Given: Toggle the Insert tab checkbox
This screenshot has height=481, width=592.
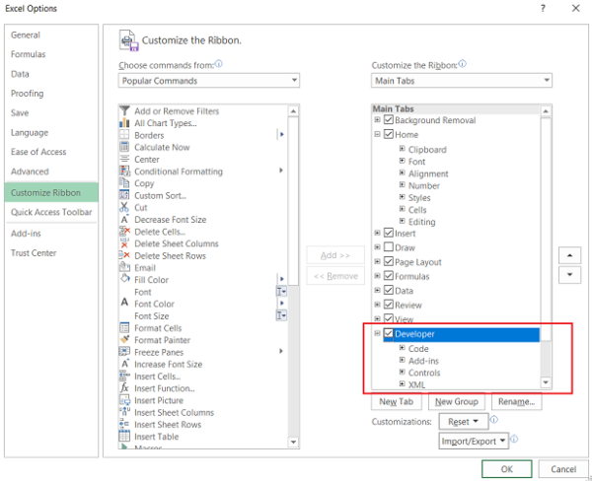Looking at the screenshot, I should (x=389, y=233).
